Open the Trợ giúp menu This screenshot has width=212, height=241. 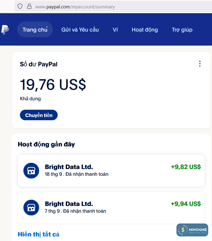point(182,30)
